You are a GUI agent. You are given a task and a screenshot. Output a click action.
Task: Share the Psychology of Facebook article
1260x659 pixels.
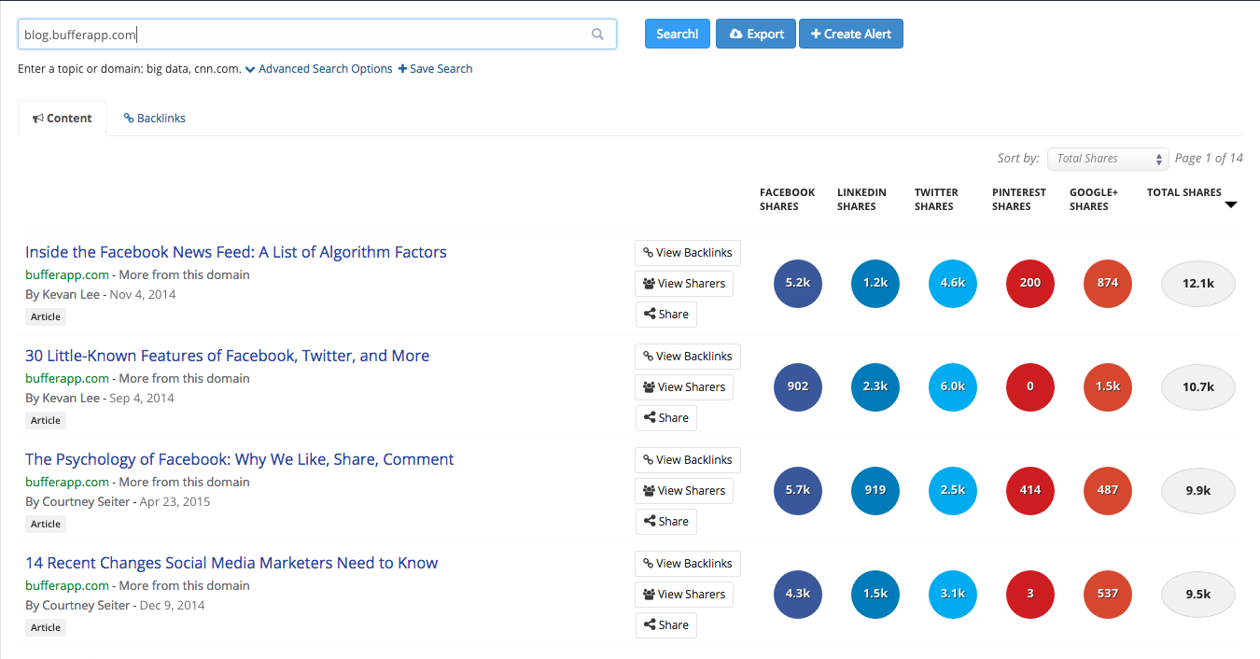tap(665, 522)
